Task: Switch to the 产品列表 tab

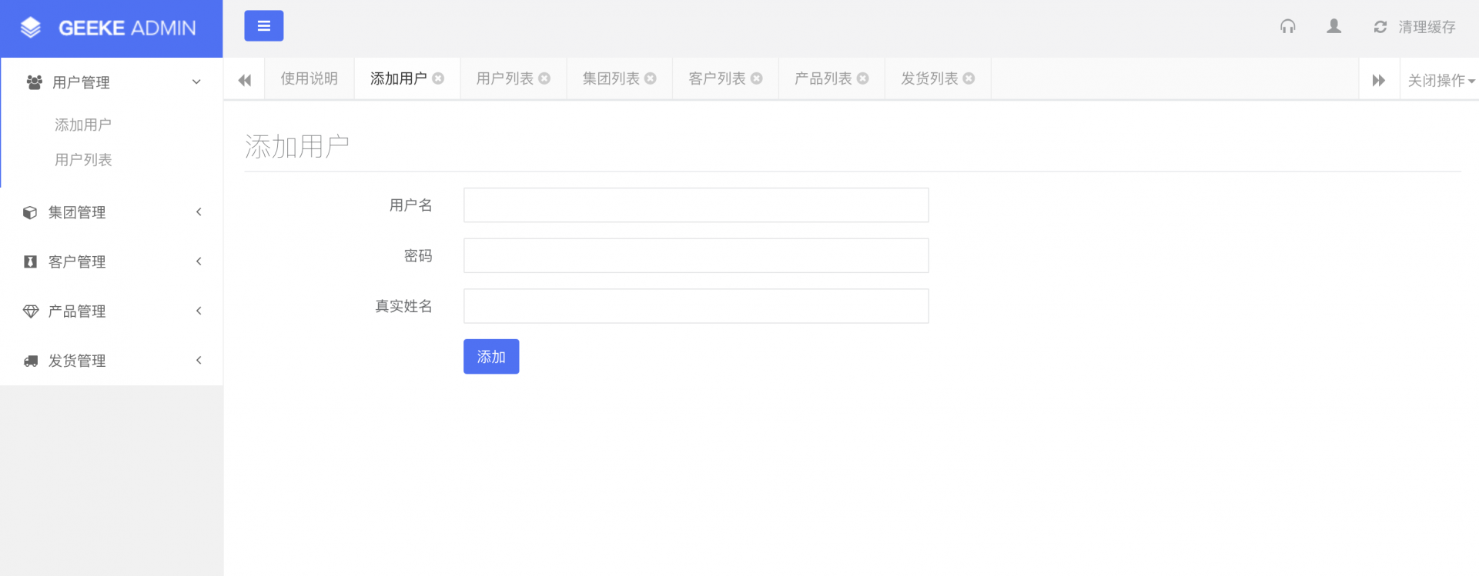Action: [824, 78]
